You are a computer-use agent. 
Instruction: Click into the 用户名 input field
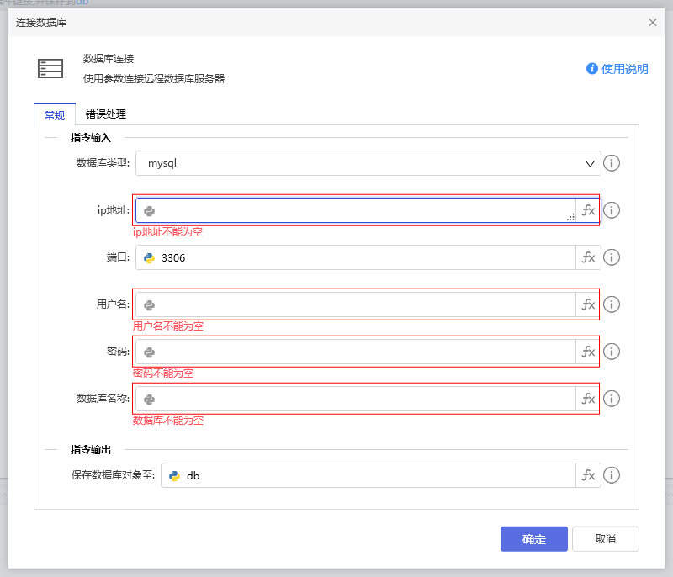[362, 304]
